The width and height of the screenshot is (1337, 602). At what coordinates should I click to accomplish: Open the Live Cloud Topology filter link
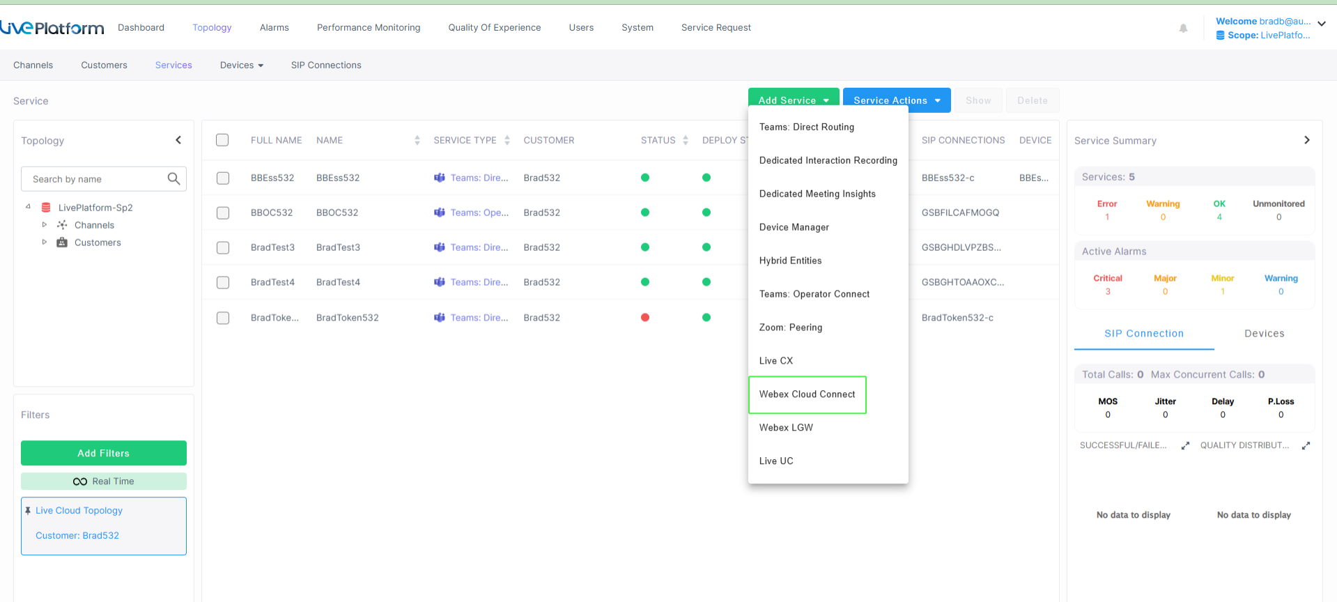(x=79, y=511)
